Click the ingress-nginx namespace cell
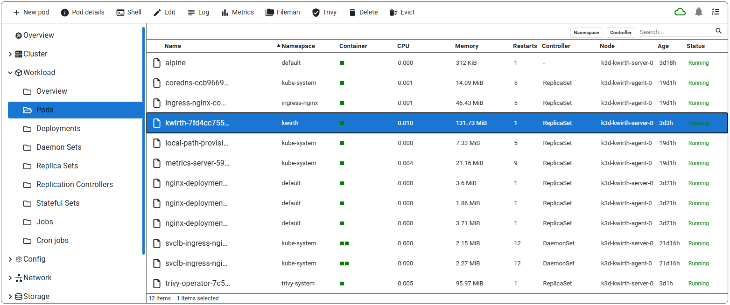 coord(300,103)
